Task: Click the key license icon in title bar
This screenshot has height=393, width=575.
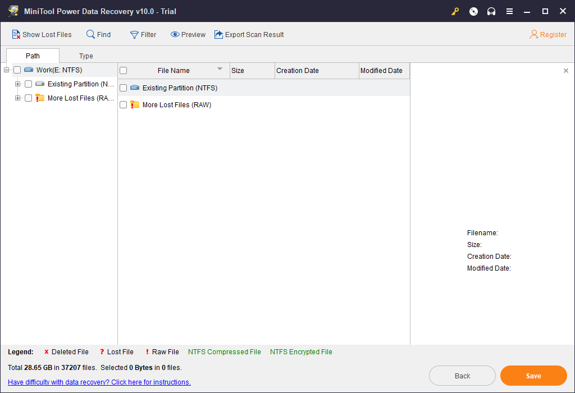Action: point(455,11)
